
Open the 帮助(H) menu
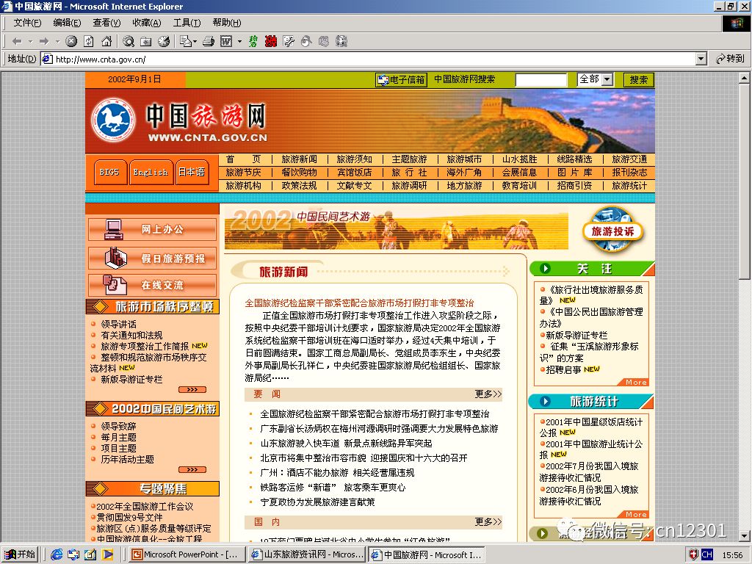[x=226, y=23]
